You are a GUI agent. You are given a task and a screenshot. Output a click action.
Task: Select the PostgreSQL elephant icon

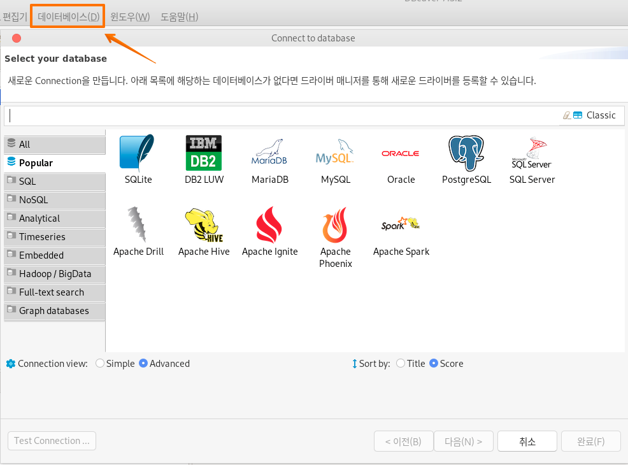pyautogui.click(x=466, y=153)
